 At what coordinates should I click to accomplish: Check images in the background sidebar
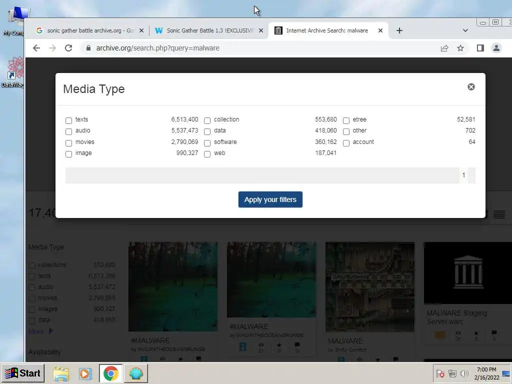tap(31, 309)
